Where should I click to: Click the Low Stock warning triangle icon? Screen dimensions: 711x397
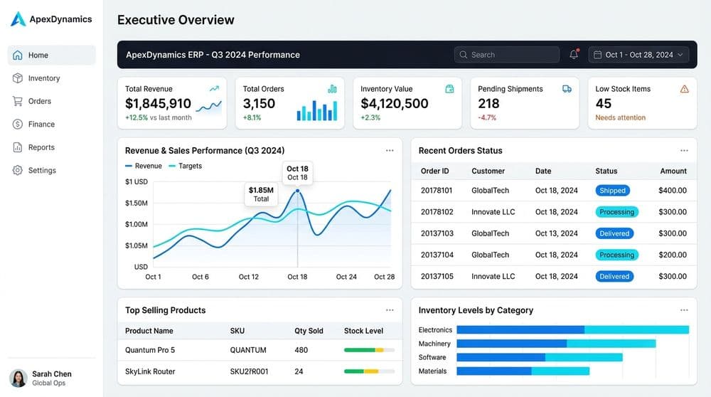684,89
